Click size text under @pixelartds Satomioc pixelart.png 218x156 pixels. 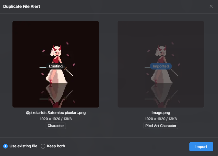pos(56,119)
